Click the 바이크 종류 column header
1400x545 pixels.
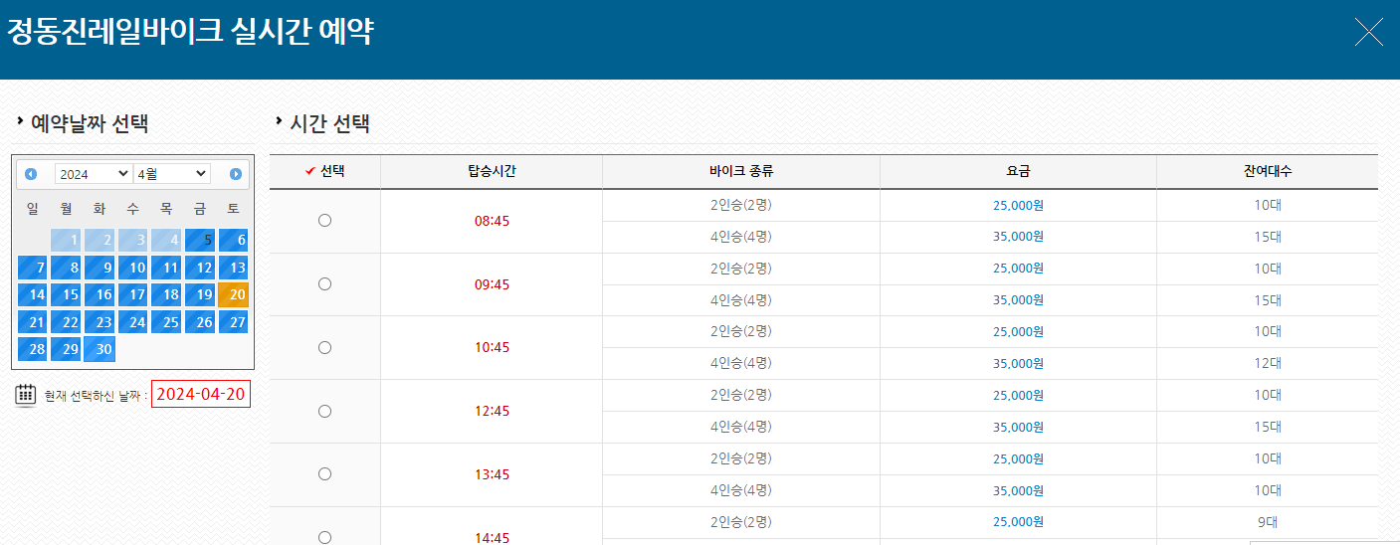coord(741,171)
